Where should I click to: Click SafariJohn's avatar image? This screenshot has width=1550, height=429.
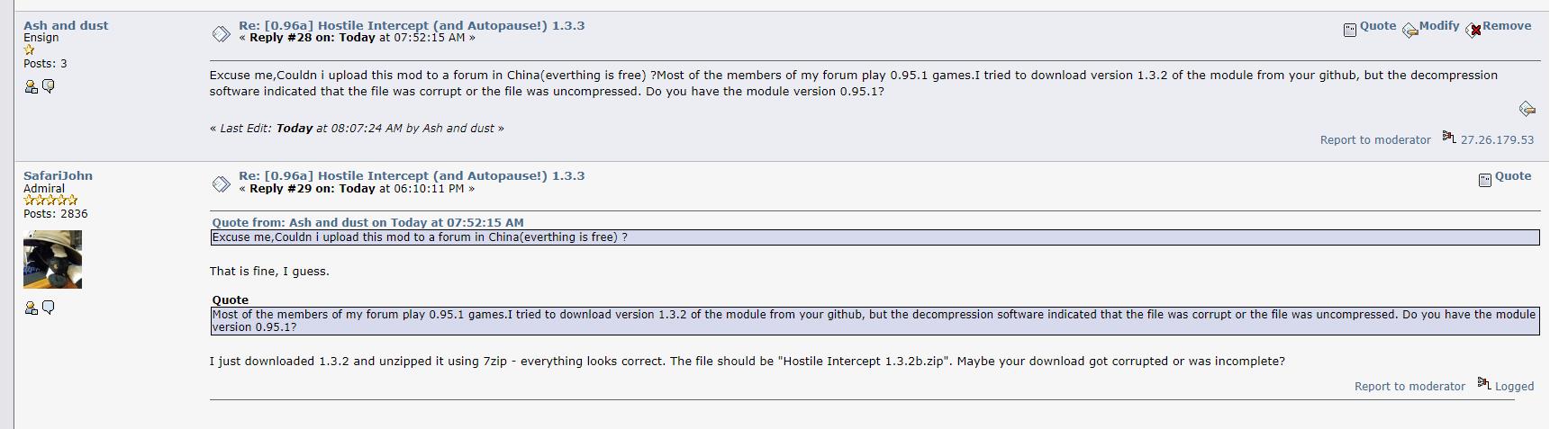coord(52,259)
